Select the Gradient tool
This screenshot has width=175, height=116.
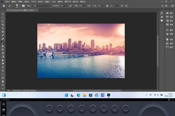[3, 57]
